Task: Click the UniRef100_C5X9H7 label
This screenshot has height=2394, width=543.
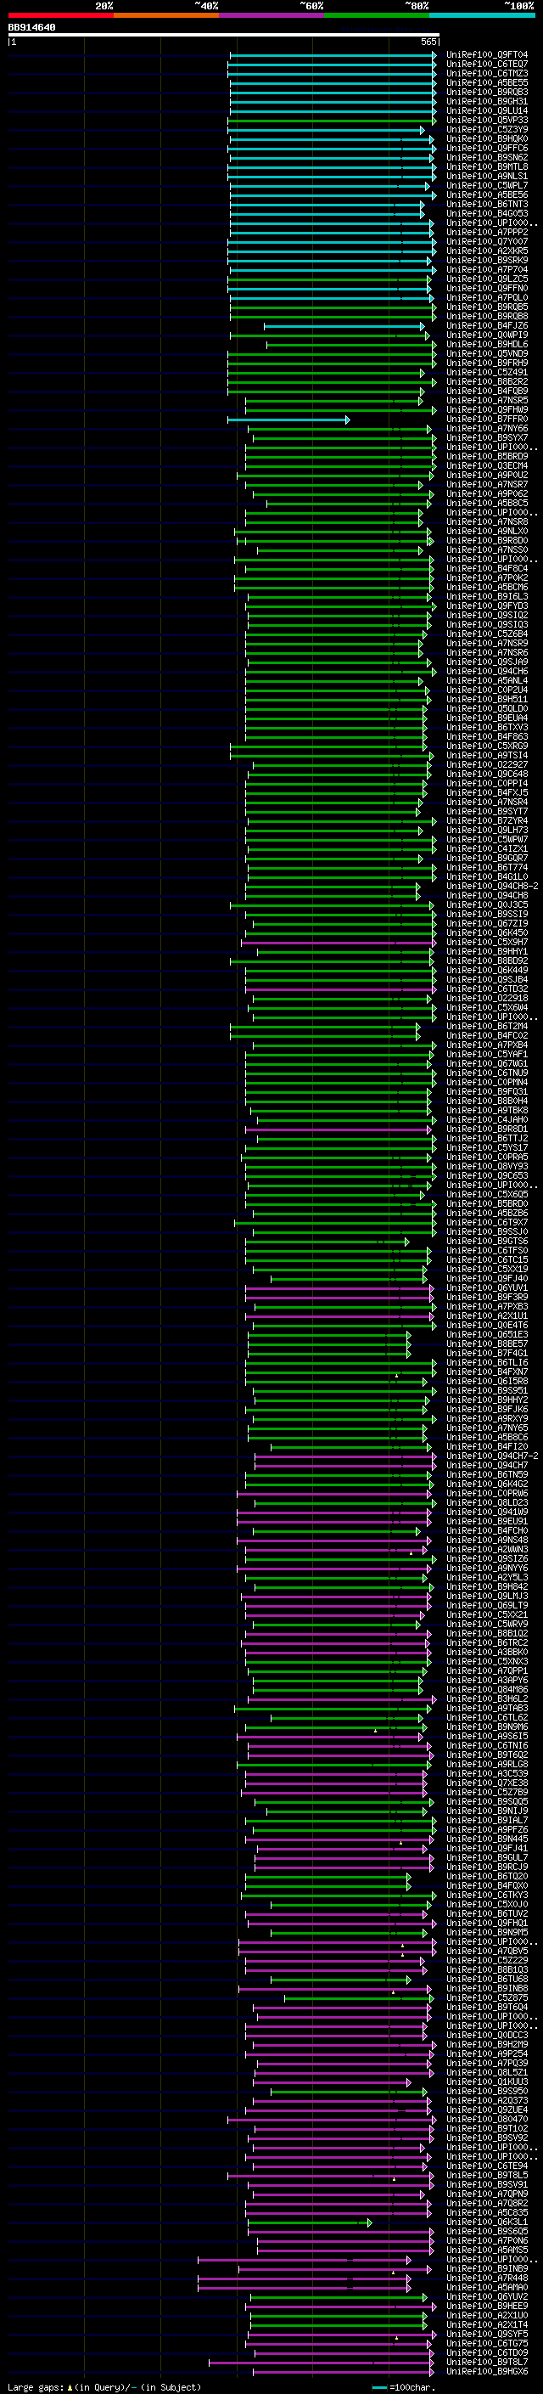Action: (x=487, y=943)
